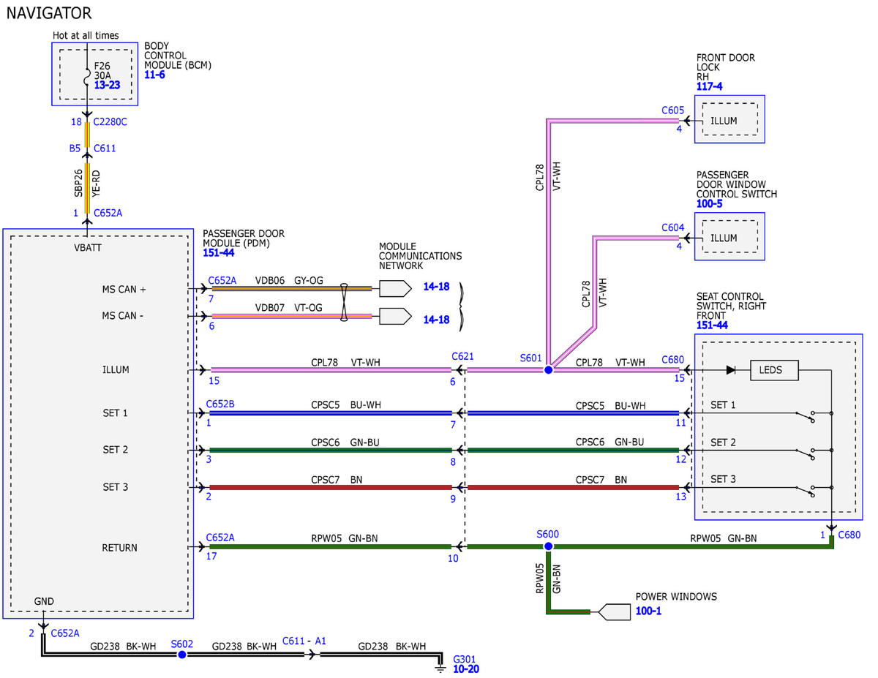
Task: Click the red CPSC7 BN wire
Action: [x=331, y=487]
